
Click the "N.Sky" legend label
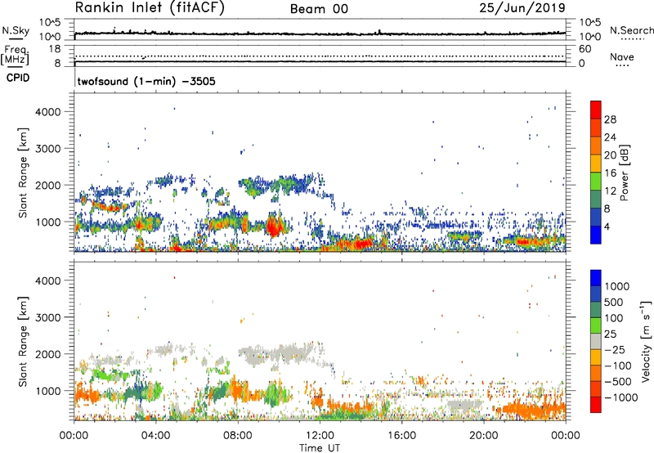coord(16,30)
